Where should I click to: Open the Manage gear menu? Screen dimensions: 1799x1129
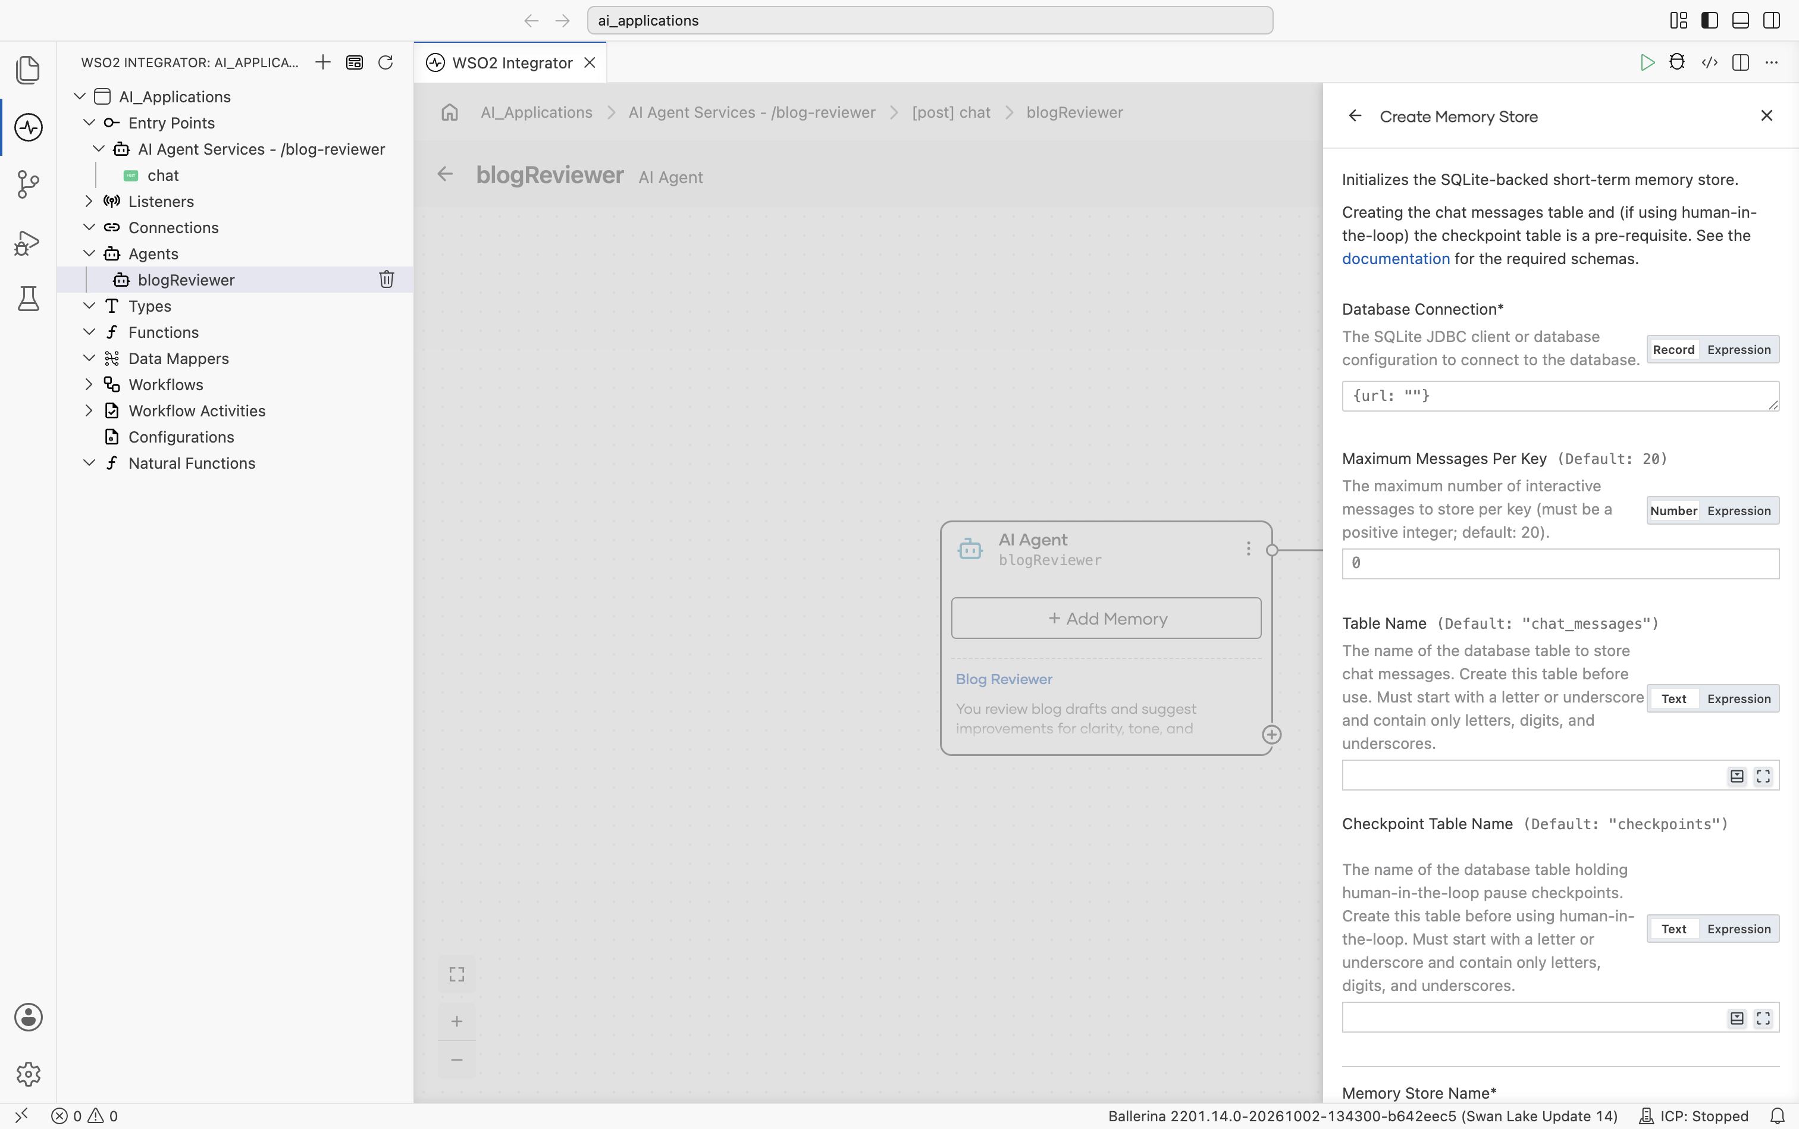point(29,1074)
